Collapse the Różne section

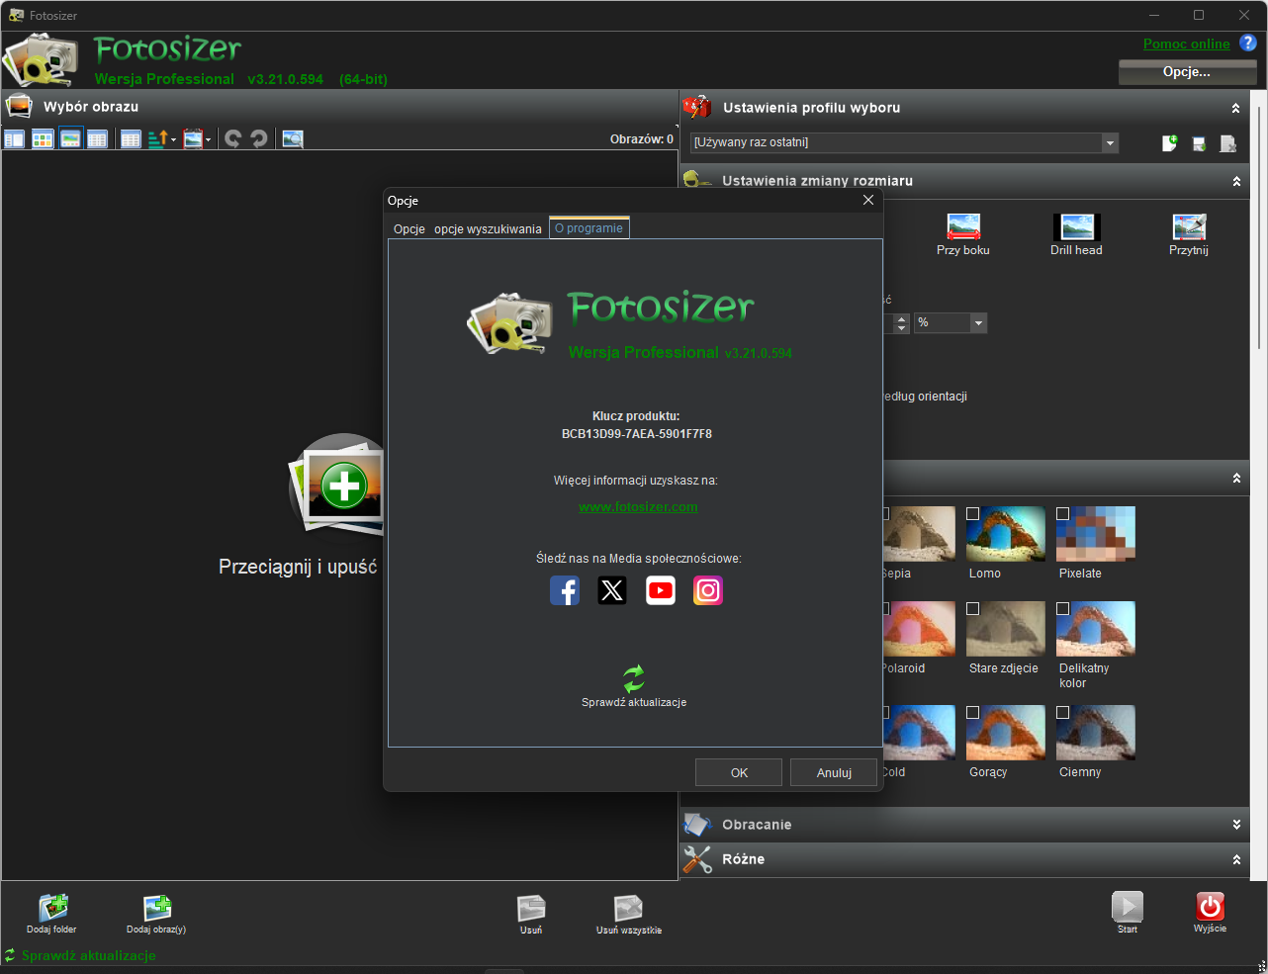[x=1236, y=860]
